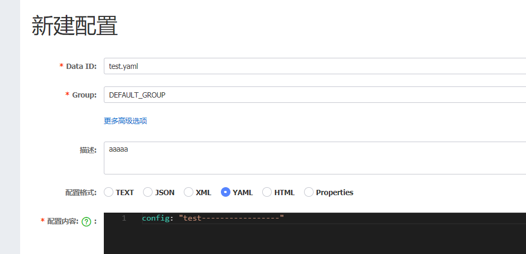This screenshot has height=254, width=526.
Task: Select the HTML format radio button
Action: pyautogui.click(x=266, y=192)
